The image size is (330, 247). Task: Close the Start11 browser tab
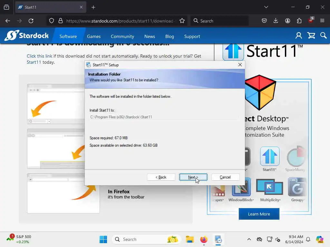(x=81, y=7)
